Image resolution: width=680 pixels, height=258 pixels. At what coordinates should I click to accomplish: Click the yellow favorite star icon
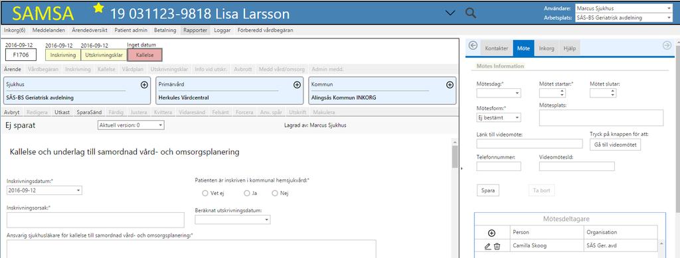click(x=99, y=8)
